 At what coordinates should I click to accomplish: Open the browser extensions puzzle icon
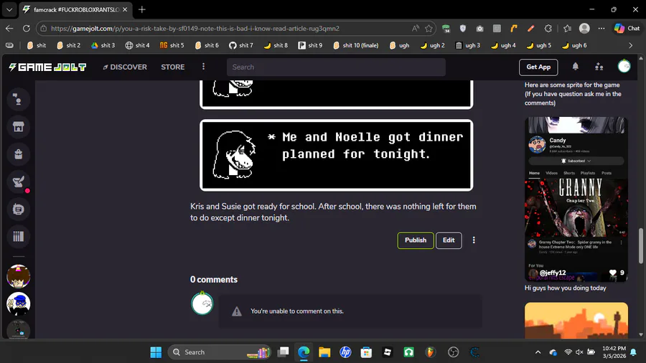[x=548, y=29]
